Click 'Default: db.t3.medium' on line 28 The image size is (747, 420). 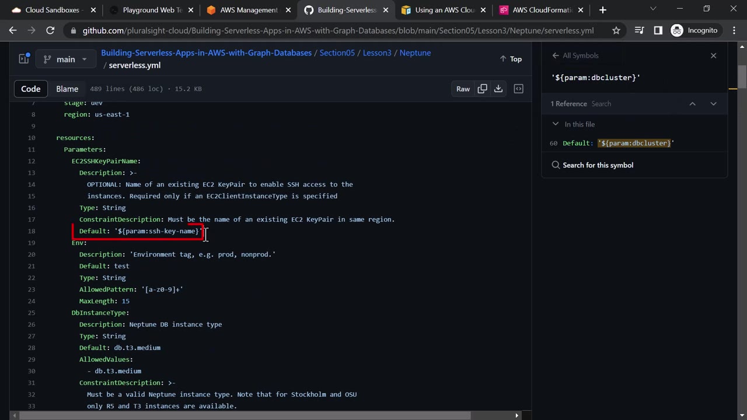(x=120, y=348)
